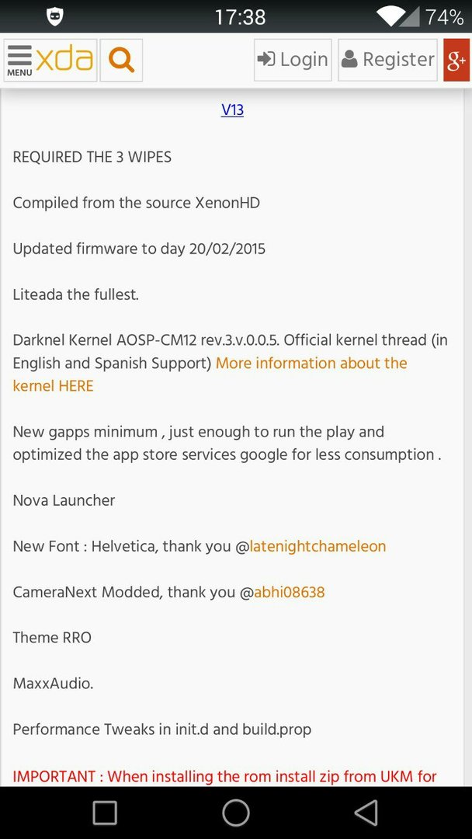Tap the Android back navigation triangle
Viewport: 472px width, 839px height.
[x=366, y=813]
